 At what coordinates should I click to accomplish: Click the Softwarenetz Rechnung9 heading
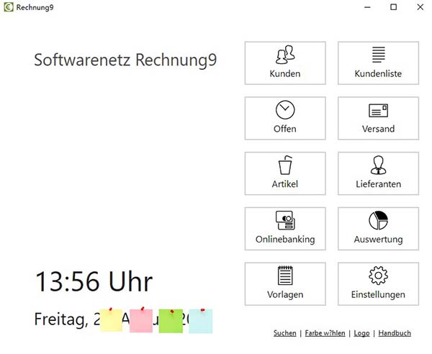[x=125, y=60]
